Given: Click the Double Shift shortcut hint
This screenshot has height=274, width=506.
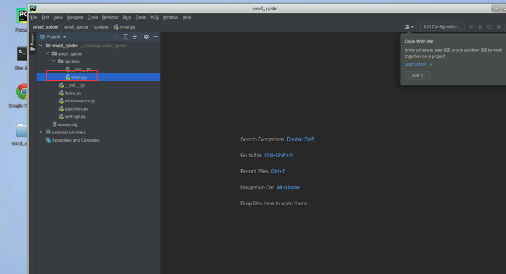Looking at the screenshot, I should point(301,139).
